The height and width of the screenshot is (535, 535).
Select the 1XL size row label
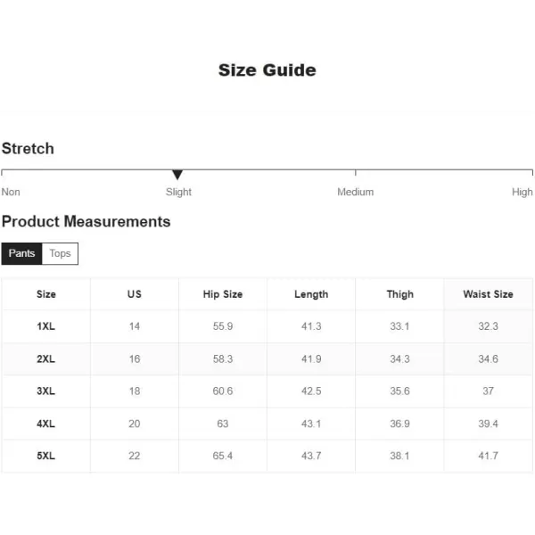[45, 326]
